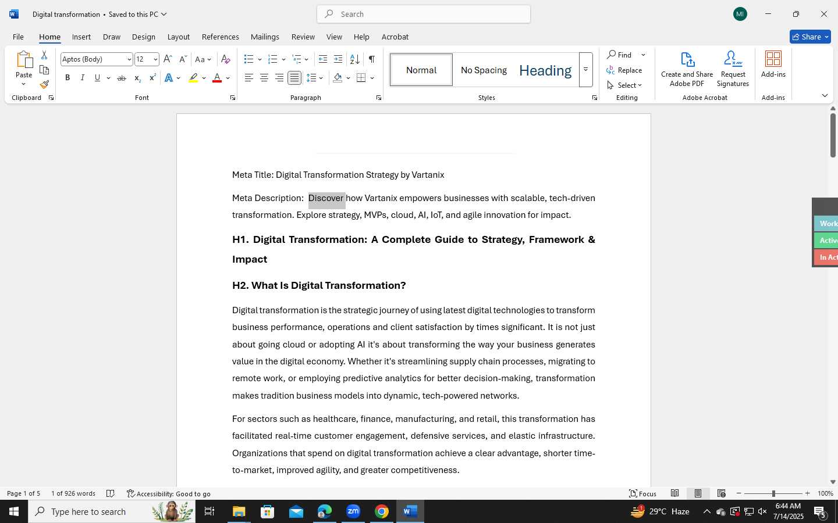The height and width of the screenshot is (523, 838).
Task: Open the font name dropdown
Action: click(x=129, y=59)
